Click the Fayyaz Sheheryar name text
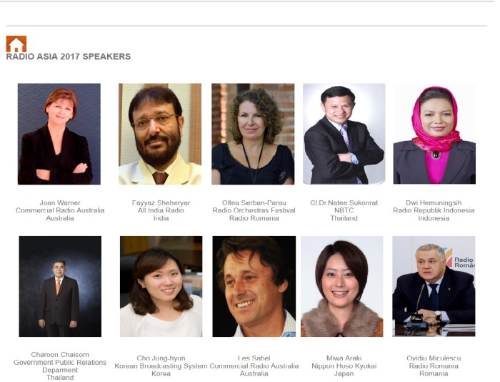Image resolution: width=500 pixels, height=382 pixels. tap(161, 202)
